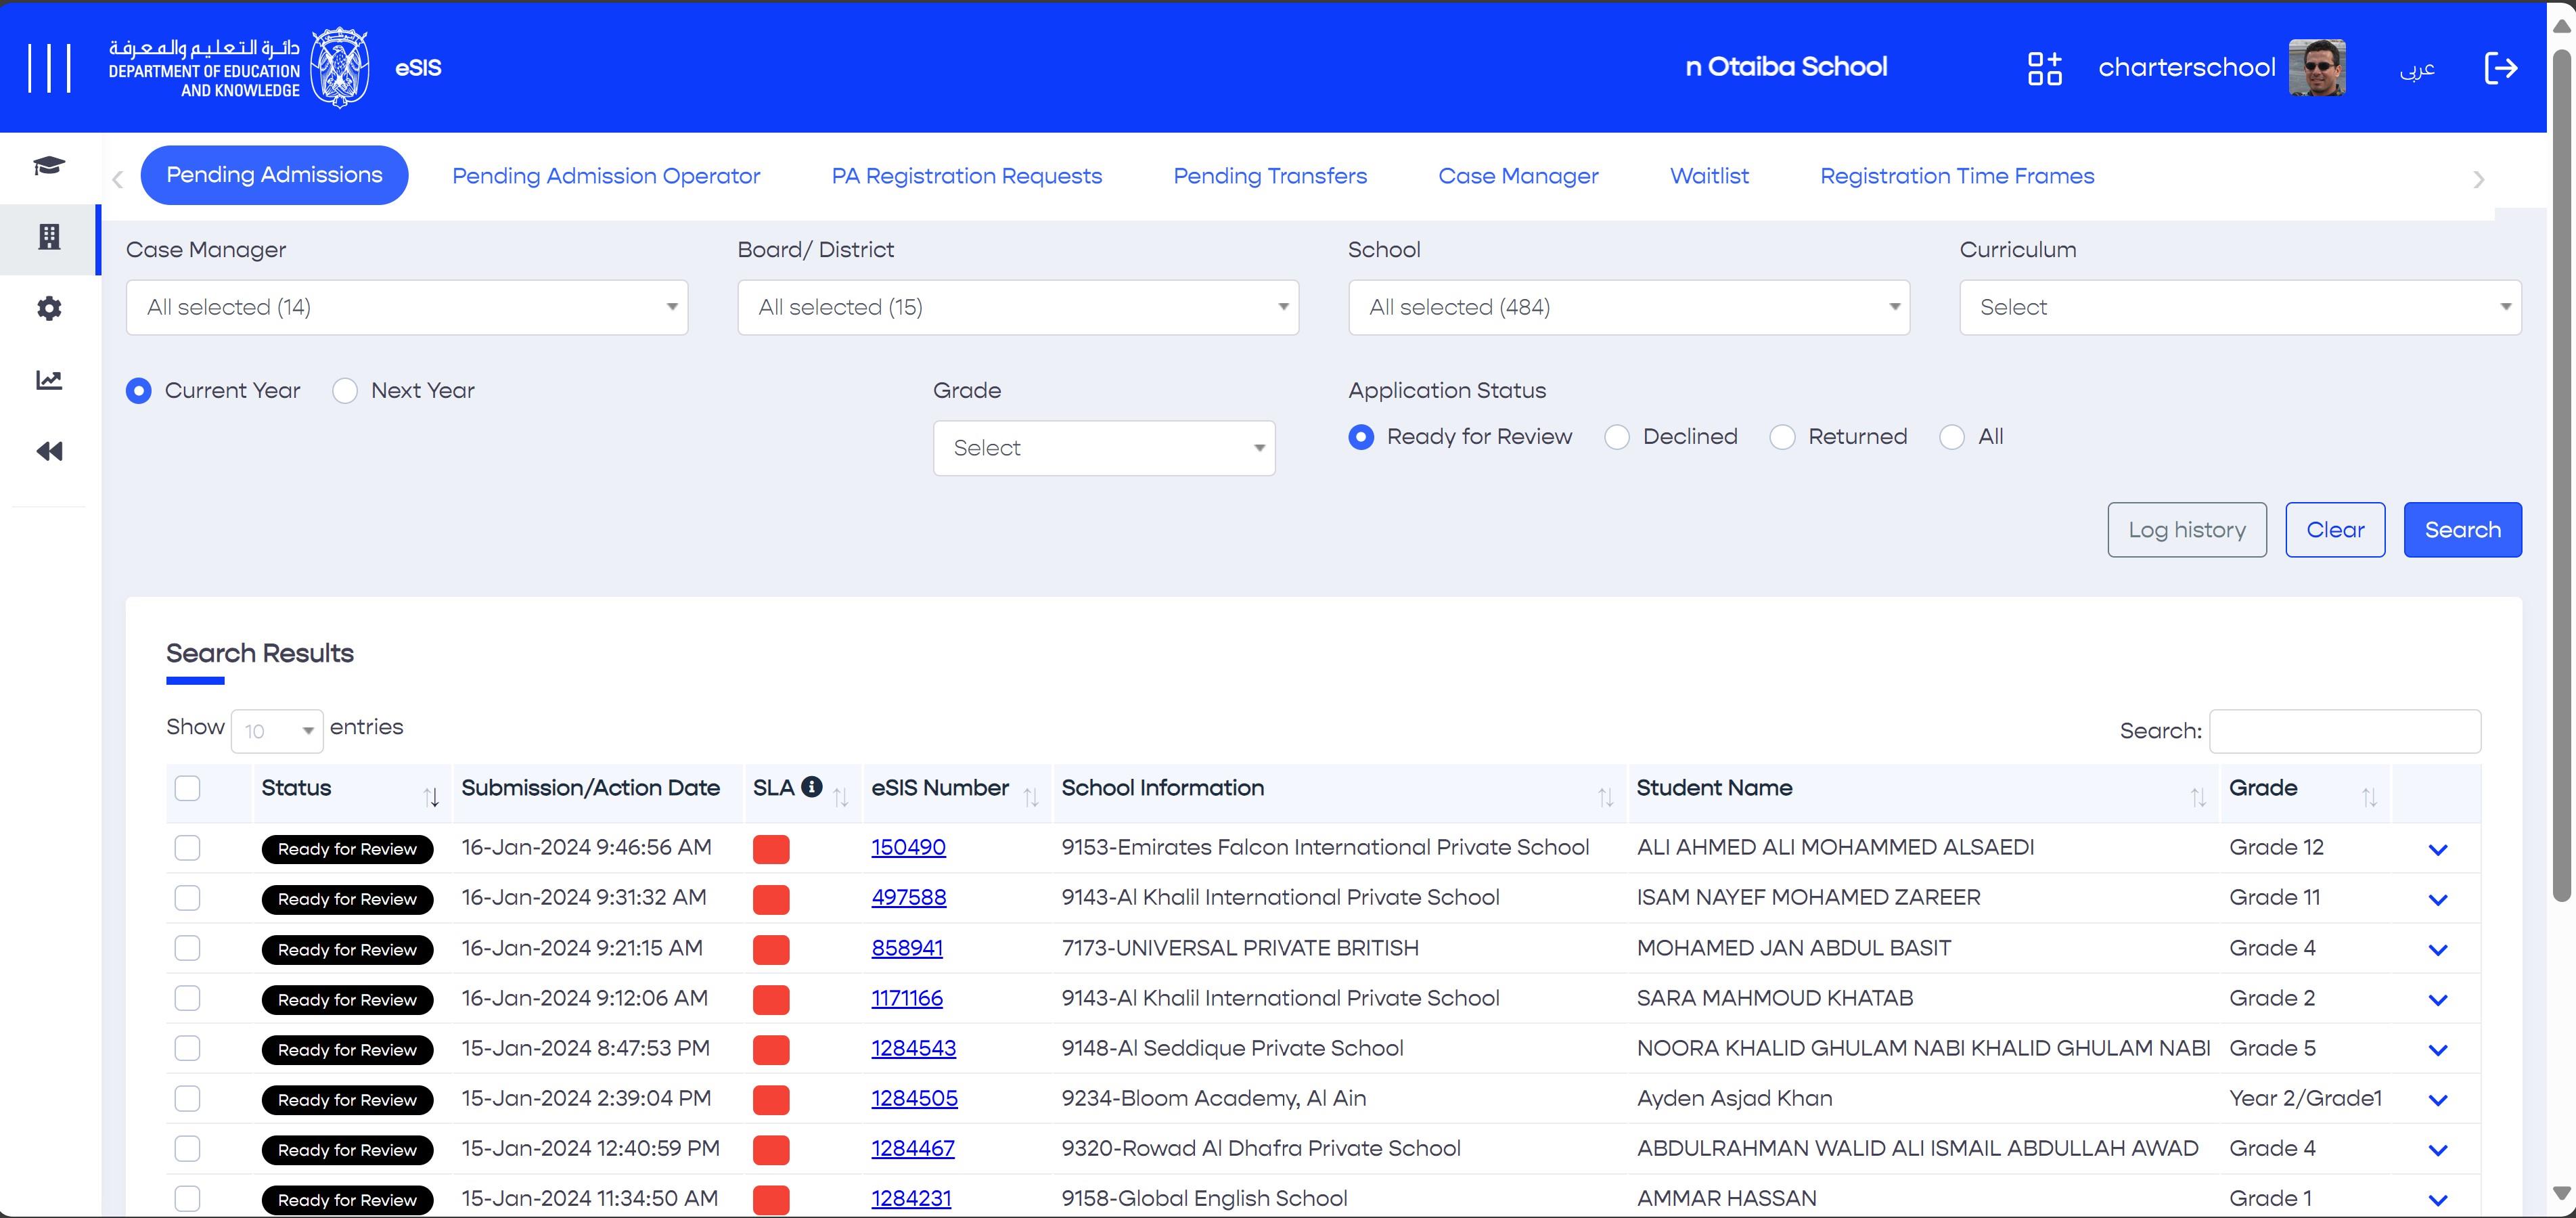Viewport: 2576px width, 1218px height.
Task: Open PA Registration Requests tab
Action: (966, 176)
